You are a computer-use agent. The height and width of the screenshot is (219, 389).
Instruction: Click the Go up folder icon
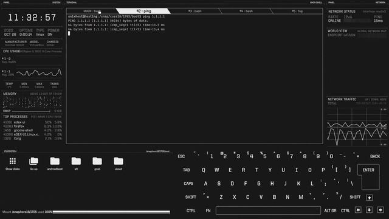point(34,164)
